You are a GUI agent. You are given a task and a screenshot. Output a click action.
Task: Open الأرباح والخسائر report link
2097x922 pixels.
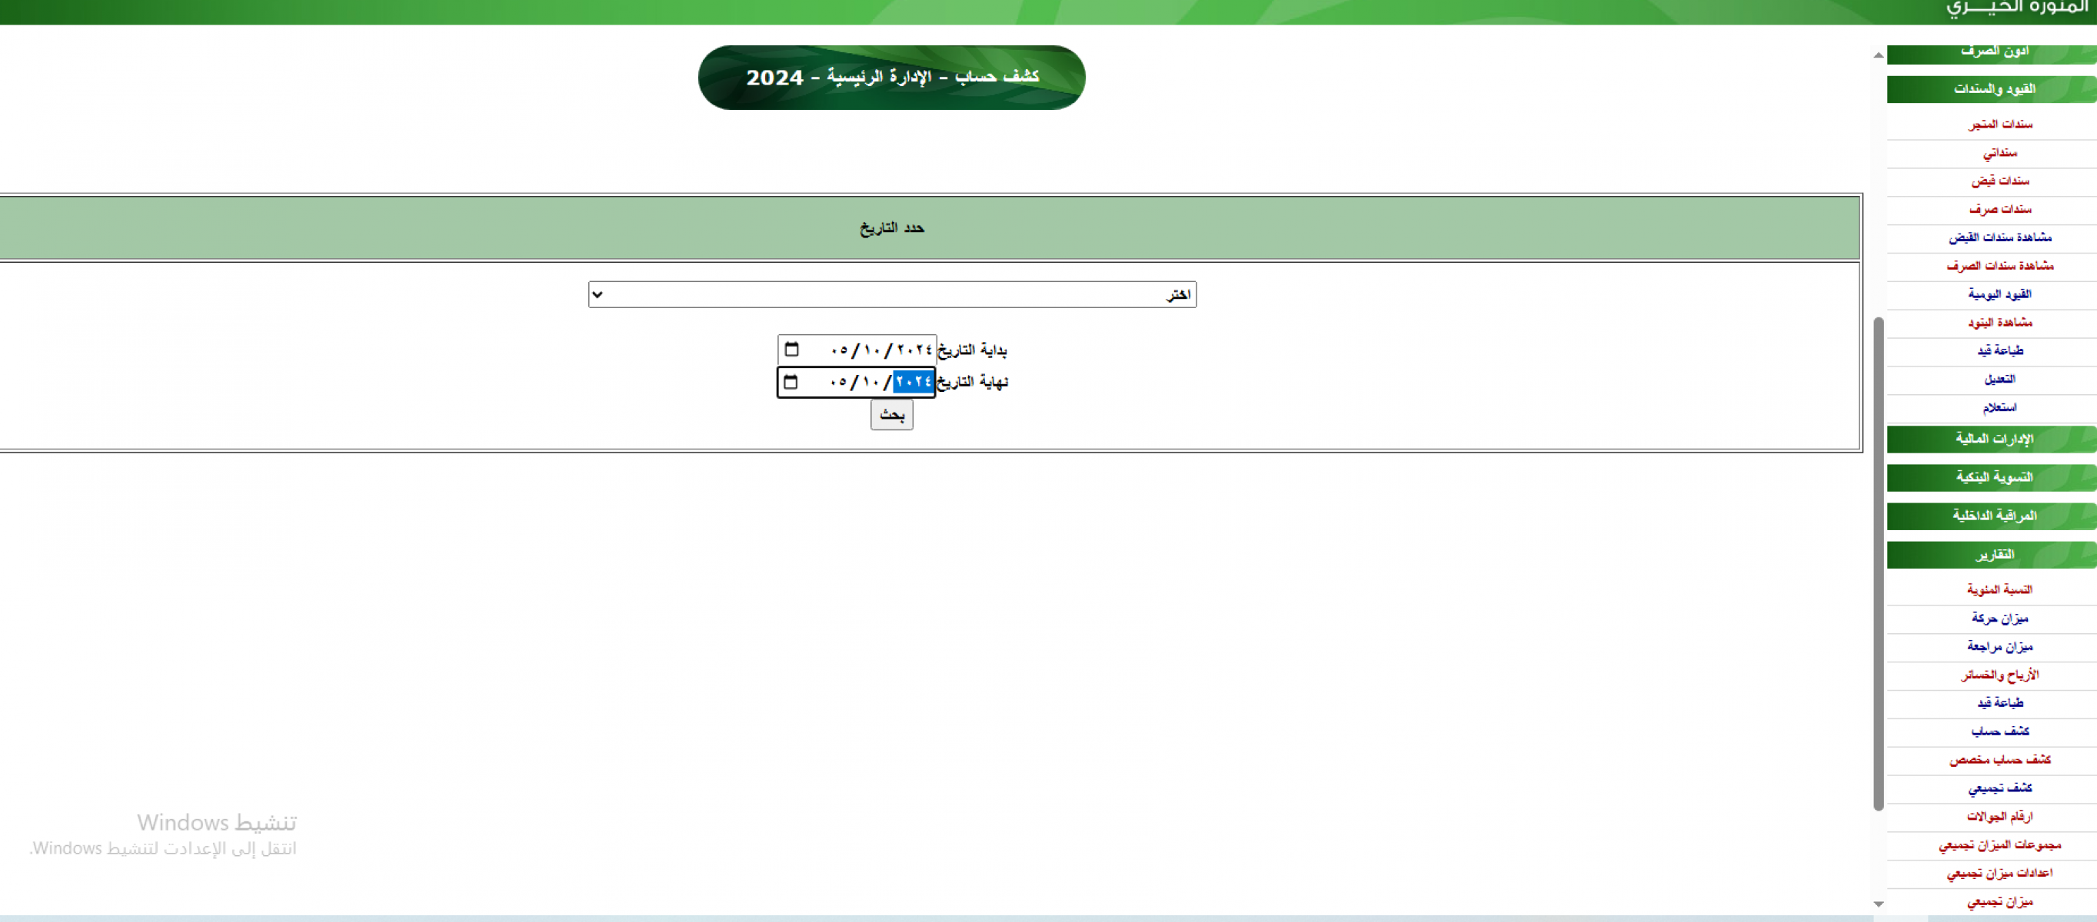1999,675
